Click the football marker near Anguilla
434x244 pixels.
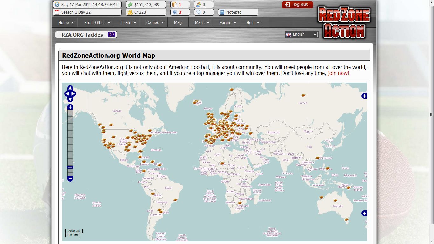(159, 165)
